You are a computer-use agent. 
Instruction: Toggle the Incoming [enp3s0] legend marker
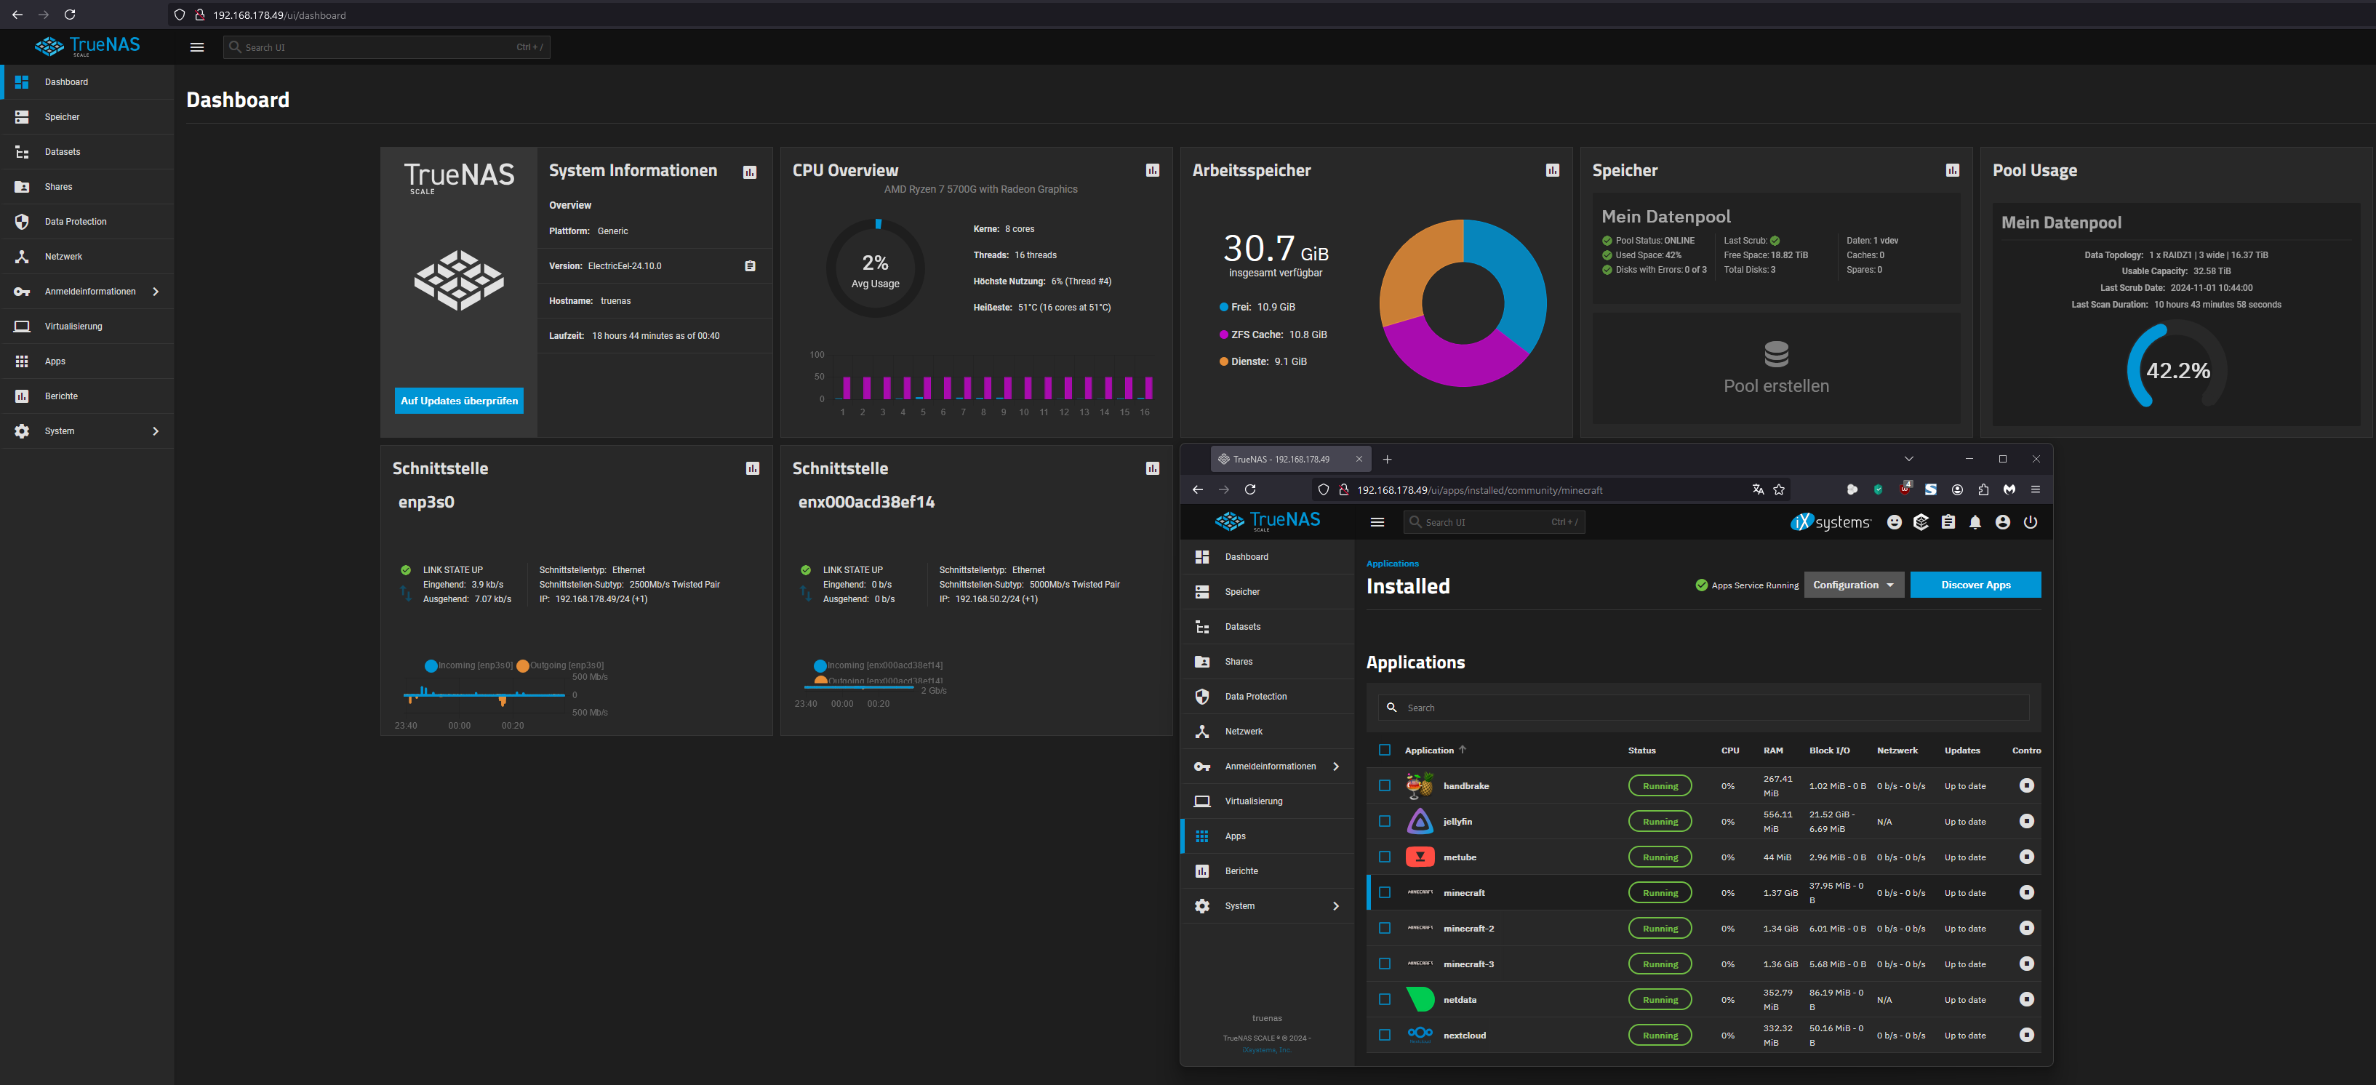pos(431,666)
